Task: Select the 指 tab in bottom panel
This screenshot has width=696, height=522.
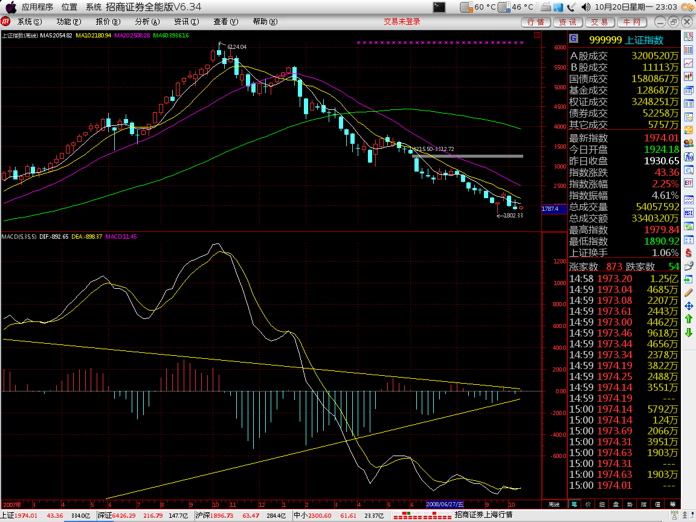Action: 643,504
